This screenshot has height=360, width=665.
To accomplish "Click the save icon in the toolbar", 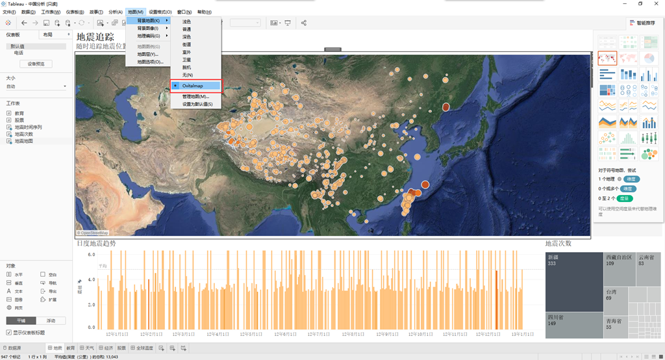I will tap(46, 23).
